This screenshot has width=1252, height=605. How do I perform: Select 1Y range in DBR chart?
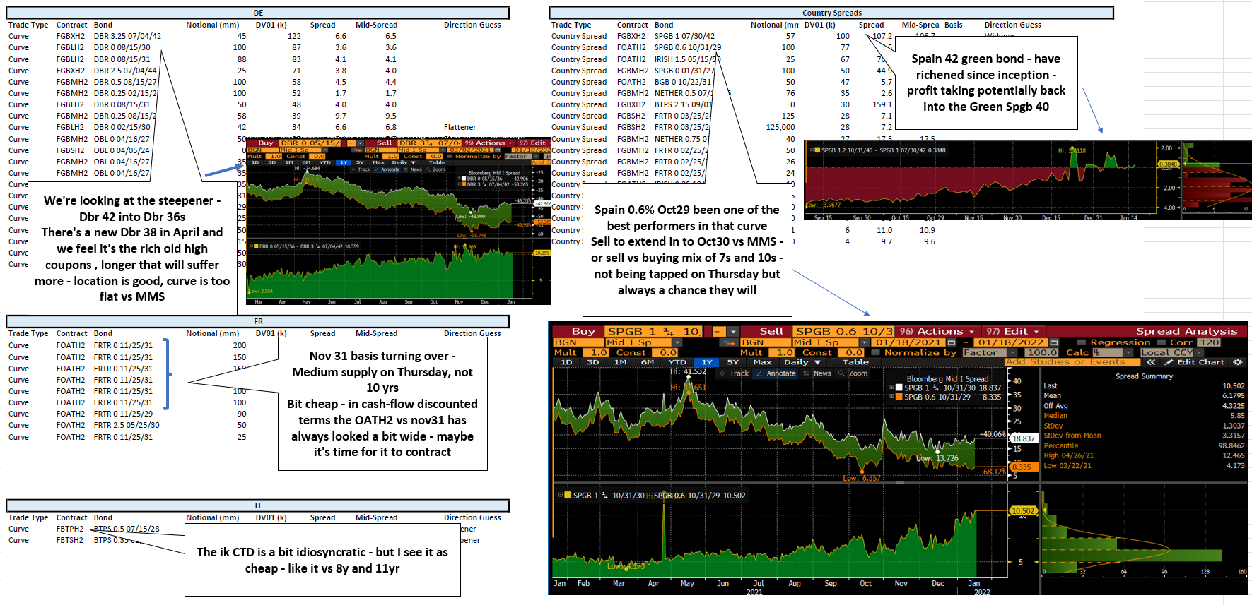pyautogui.click(x=344, y=162)
